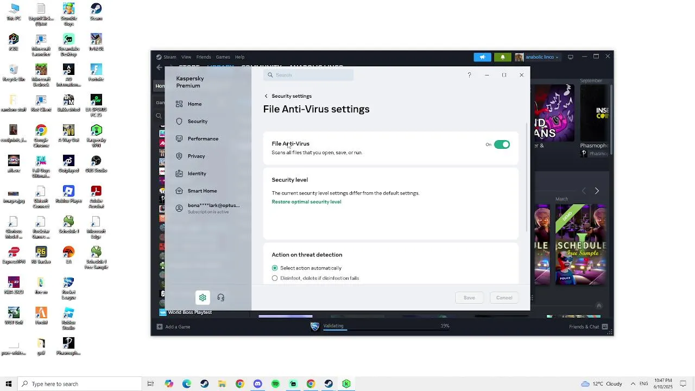Viewport: 695px width, 391px height.
Task: Click the Steam announcements megaphone button
Action: [x=482, y=57]
